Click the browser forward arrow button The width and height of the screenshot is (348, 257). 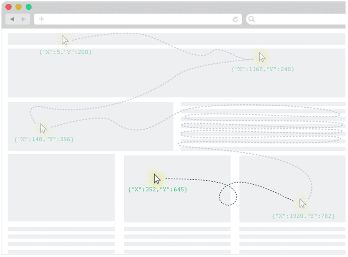[24, 19]
